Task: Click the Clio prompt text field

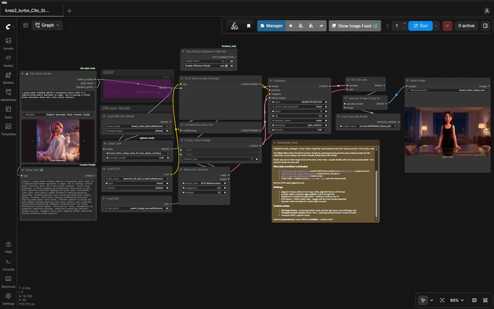Action: pyautogui.click(x=58, y=100)
